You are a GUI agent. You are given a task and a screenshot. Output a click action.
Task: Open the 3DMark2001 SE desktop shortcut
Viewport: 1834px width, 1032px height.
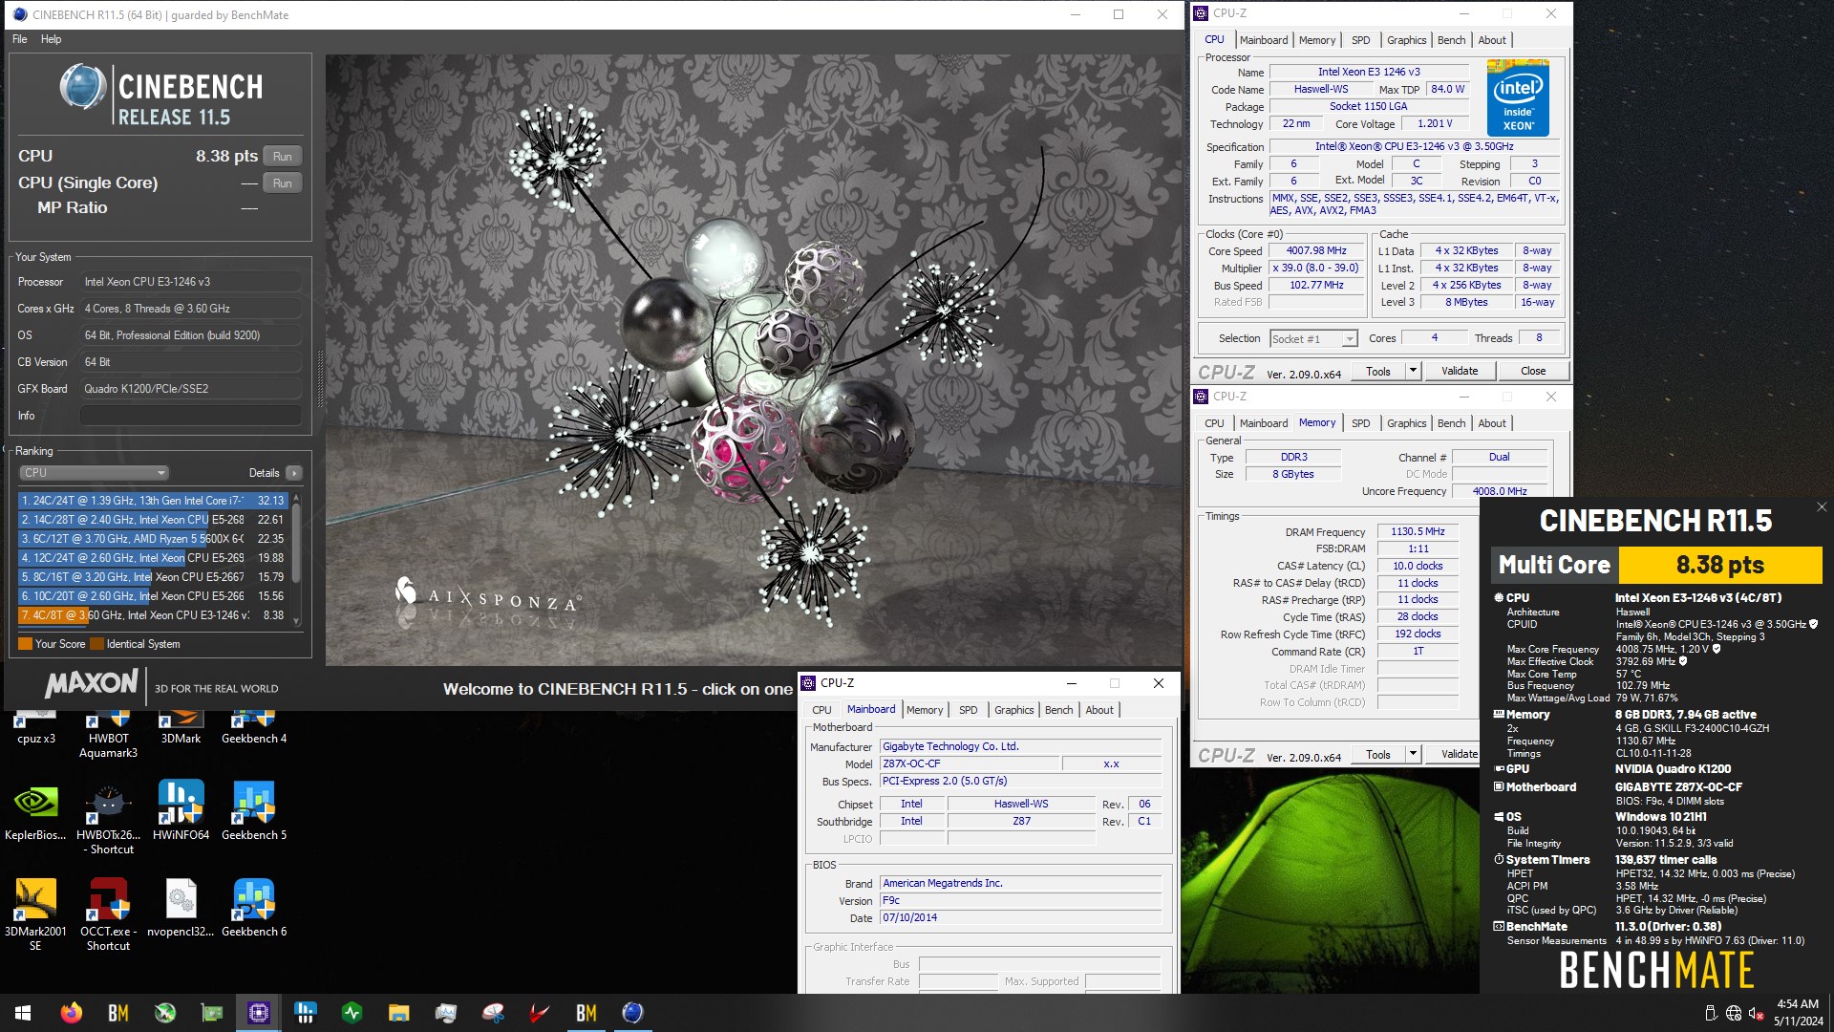(x=35, y=914)
